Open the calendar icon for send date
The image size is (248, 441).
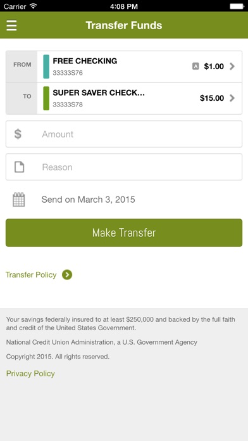[19, 200]
